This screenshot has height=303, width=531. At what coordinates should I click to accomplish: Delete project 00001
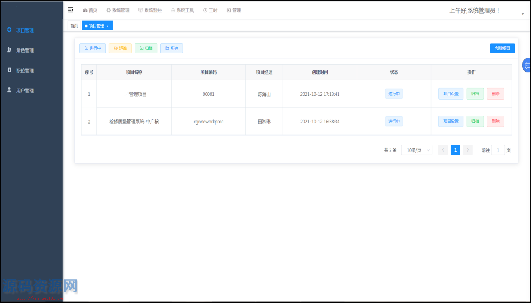click(x=495, y=94)
